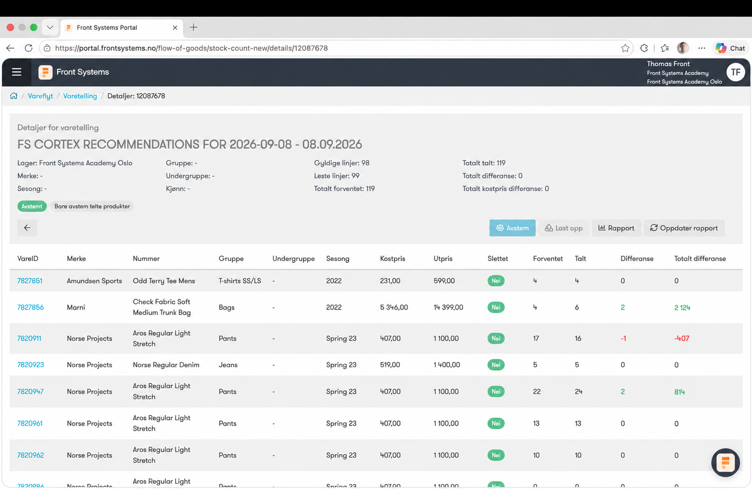Click the Avstemt status badge
Viewport: 752px width, 489px height.
pos(32,206)
